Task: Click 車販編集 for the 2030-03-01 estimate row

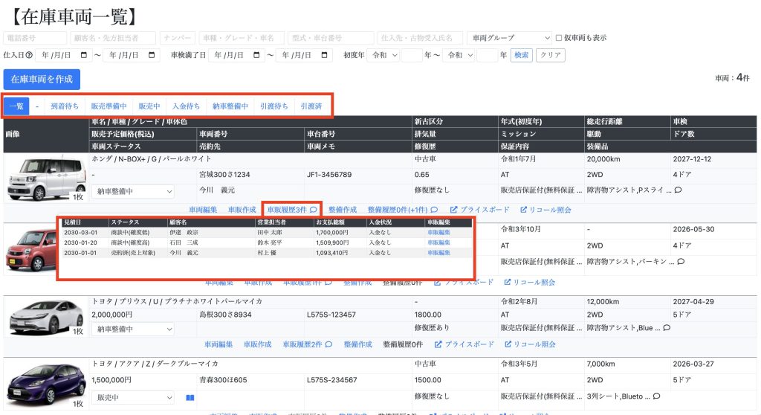Action: click(438, 232)
